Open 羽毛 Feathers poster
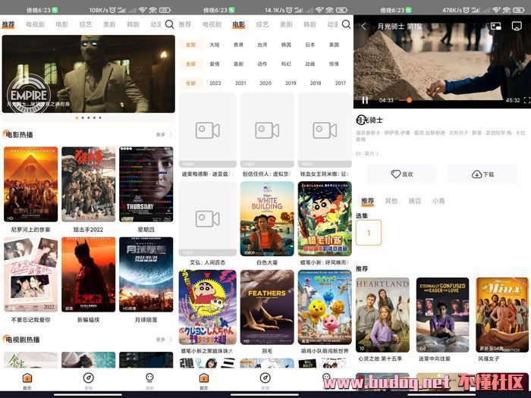The image size is (531, 398). coord(267,307)
